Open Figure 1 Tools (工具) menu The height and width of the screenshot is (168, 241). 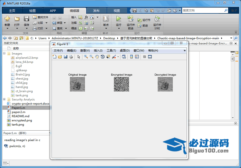point(111,50)
